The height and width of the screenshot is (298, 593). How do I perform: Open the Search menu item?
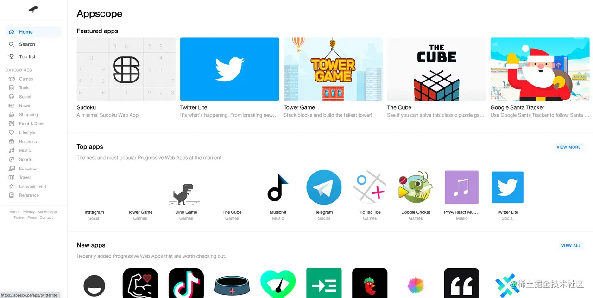[33, 44]
